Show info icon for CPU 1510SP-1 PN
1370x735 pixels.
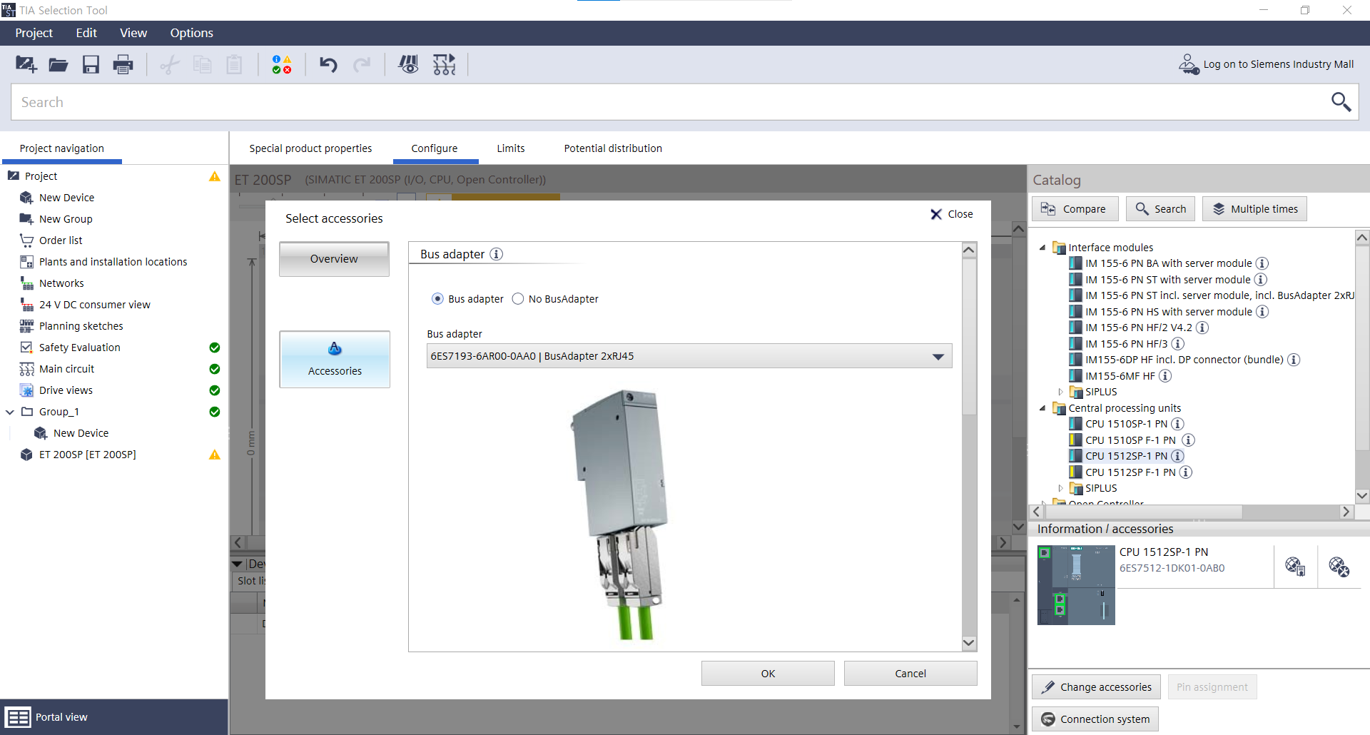click(x=1177, y=424)
